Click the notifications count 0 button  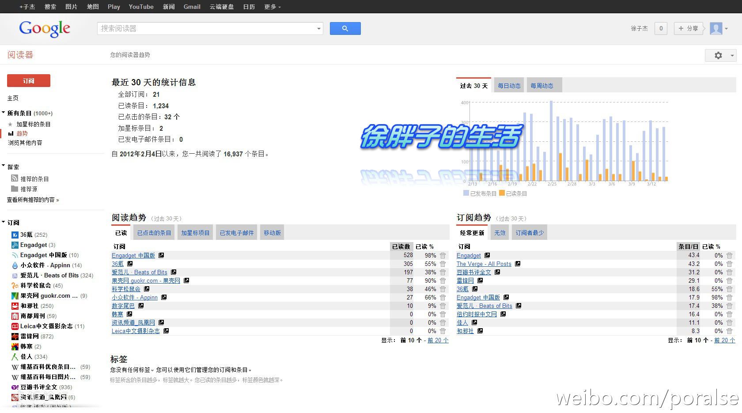[661, 28]
